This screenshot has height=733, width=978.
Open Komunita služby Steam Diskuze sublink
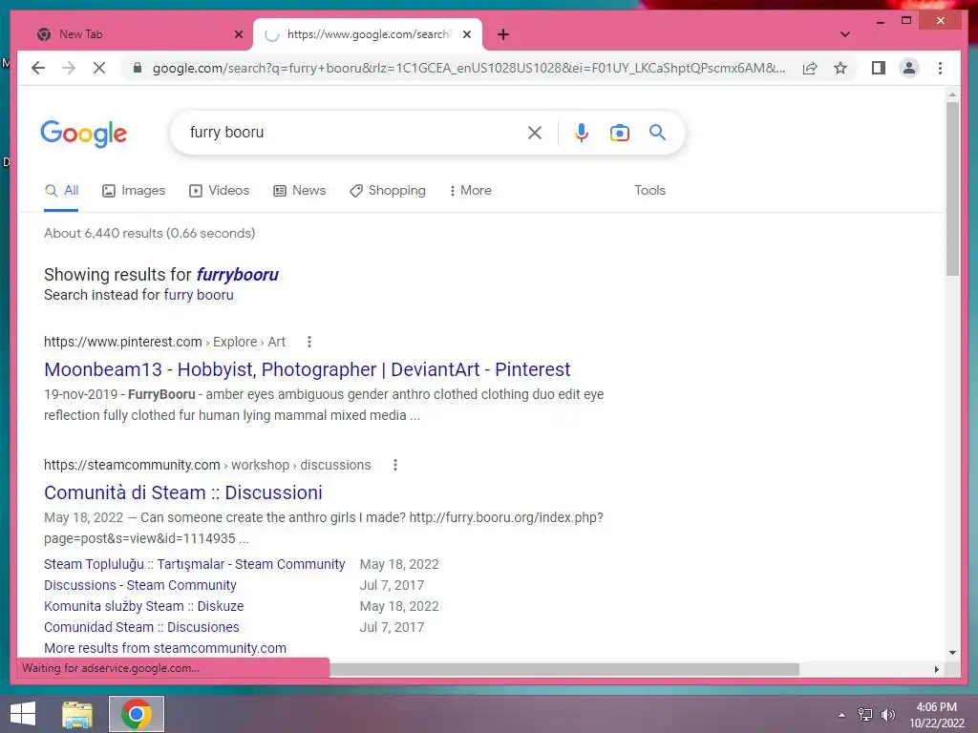(x=143, y=606)
